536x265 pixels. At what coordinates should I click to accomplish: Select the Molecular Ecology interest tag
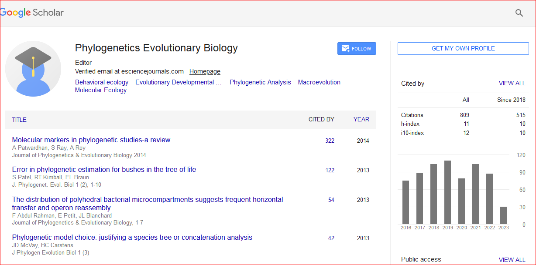click(101, 90)
